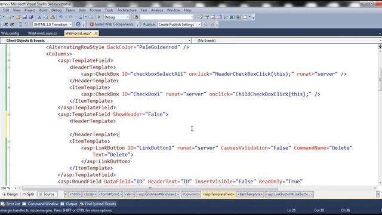Switch to the Web.config tab
382x215 pixels.
tap(10, 33)
